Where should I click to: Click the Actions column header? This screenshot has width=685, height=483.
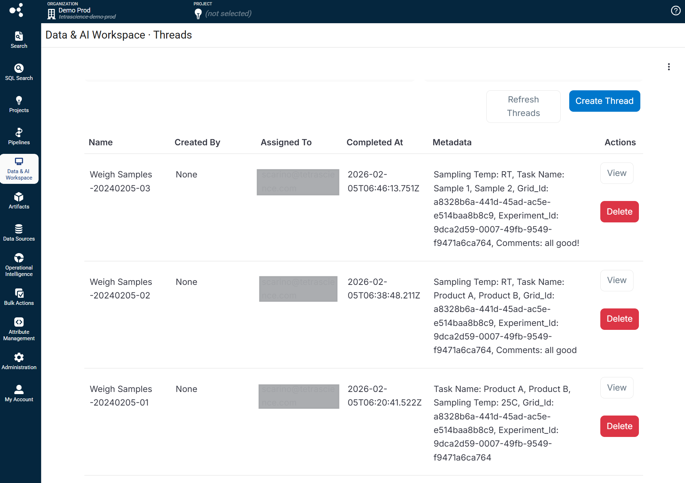(620, 142)
